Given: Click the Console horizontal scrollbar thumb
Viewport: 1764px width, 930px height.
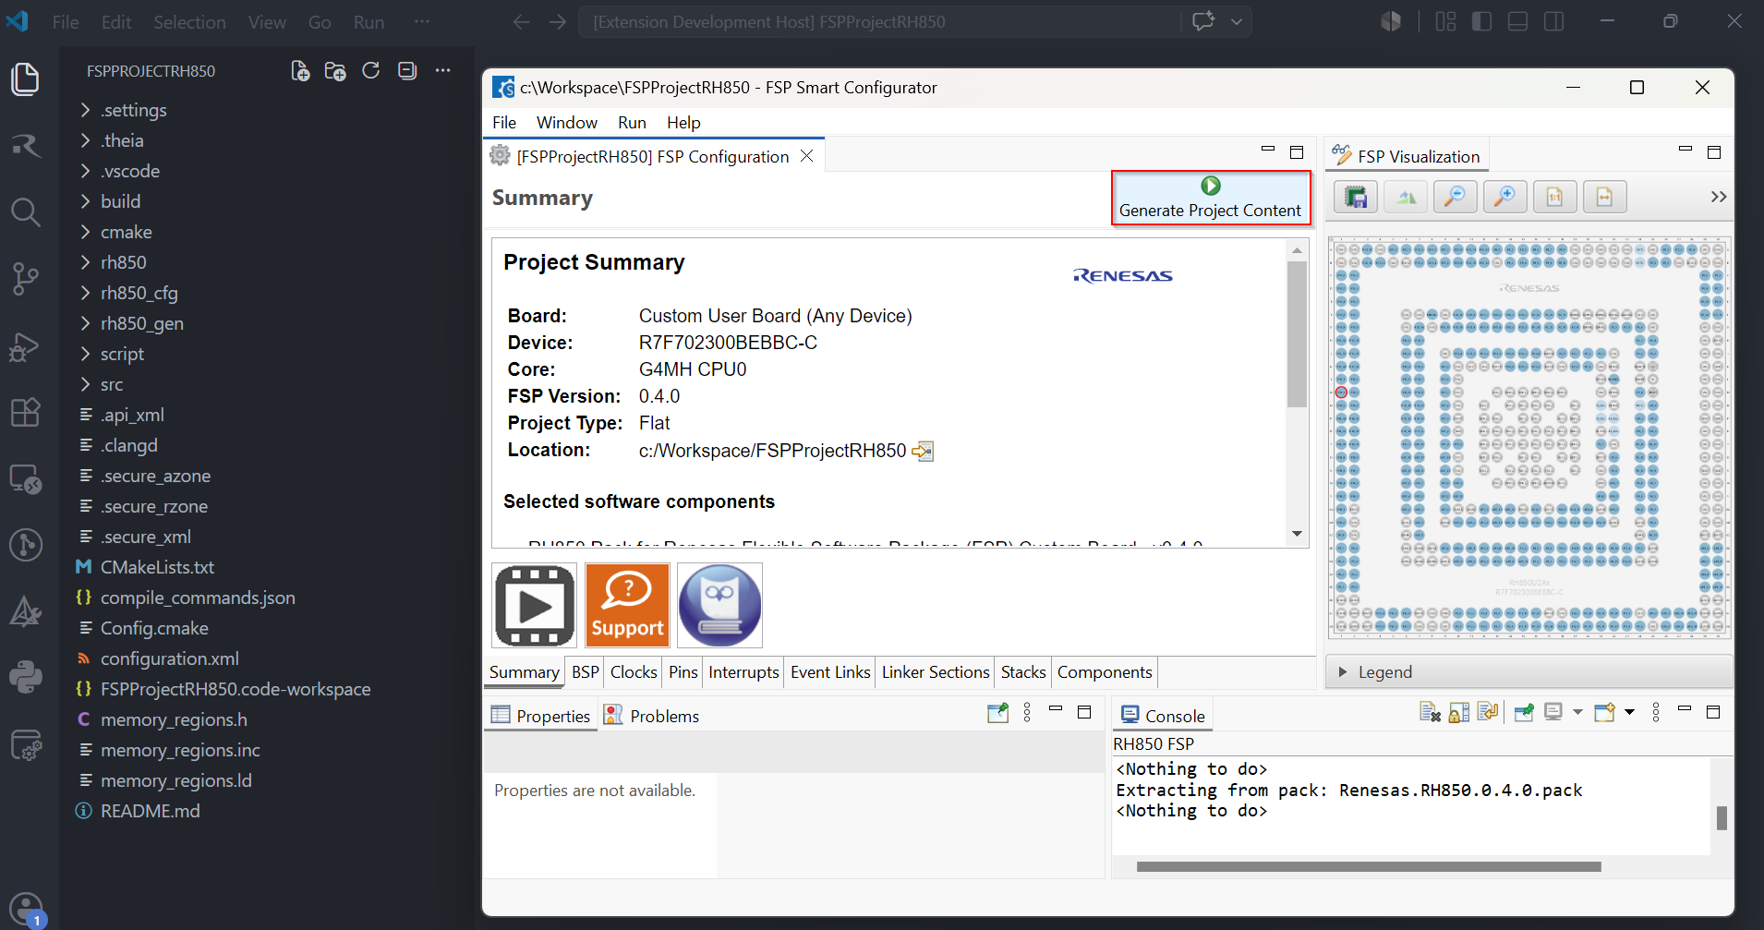Looking at the screenshot, I should pos(1369,867).
